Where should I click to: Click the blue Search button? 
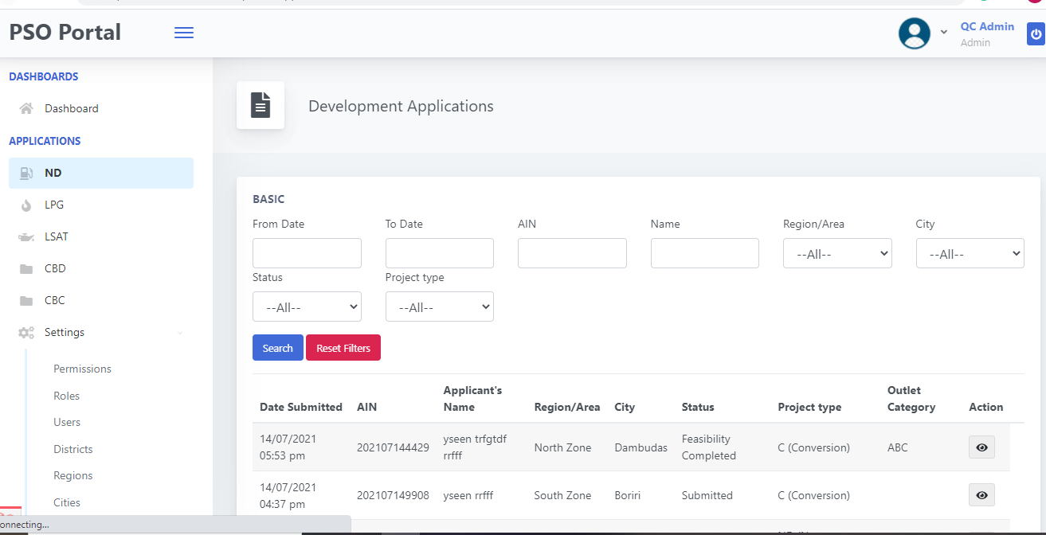(278, 348)
